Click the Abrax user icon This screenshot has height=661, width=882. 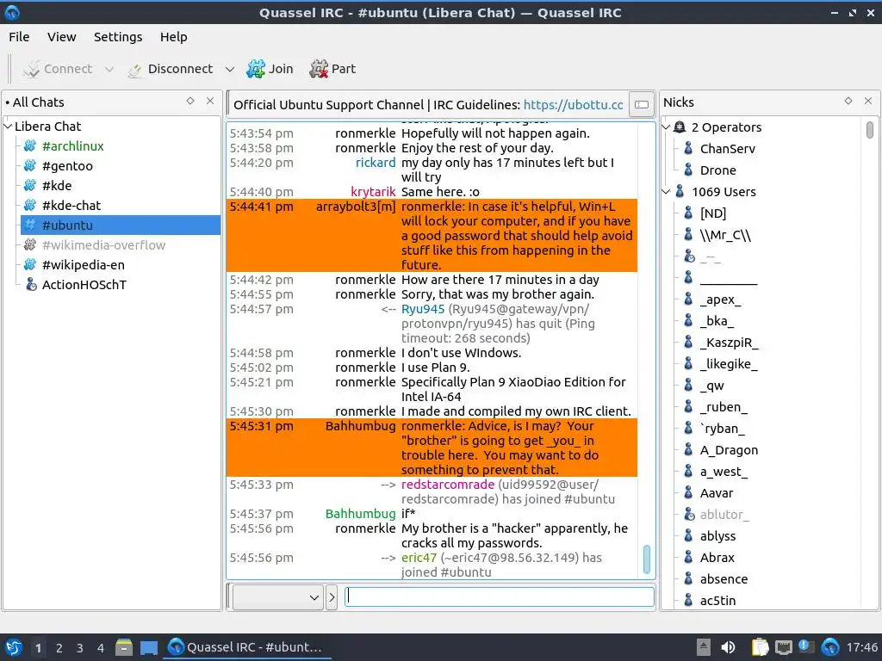[688, 558]
